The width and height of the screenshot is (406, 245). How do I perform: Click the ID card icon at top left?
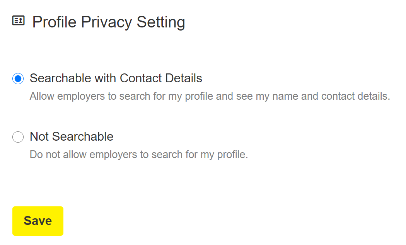pos(18,20)
